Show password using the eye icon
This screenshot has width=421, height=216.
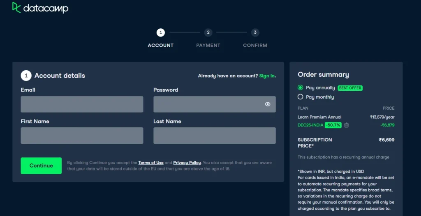pyautogui.click(x=268, y=104)
